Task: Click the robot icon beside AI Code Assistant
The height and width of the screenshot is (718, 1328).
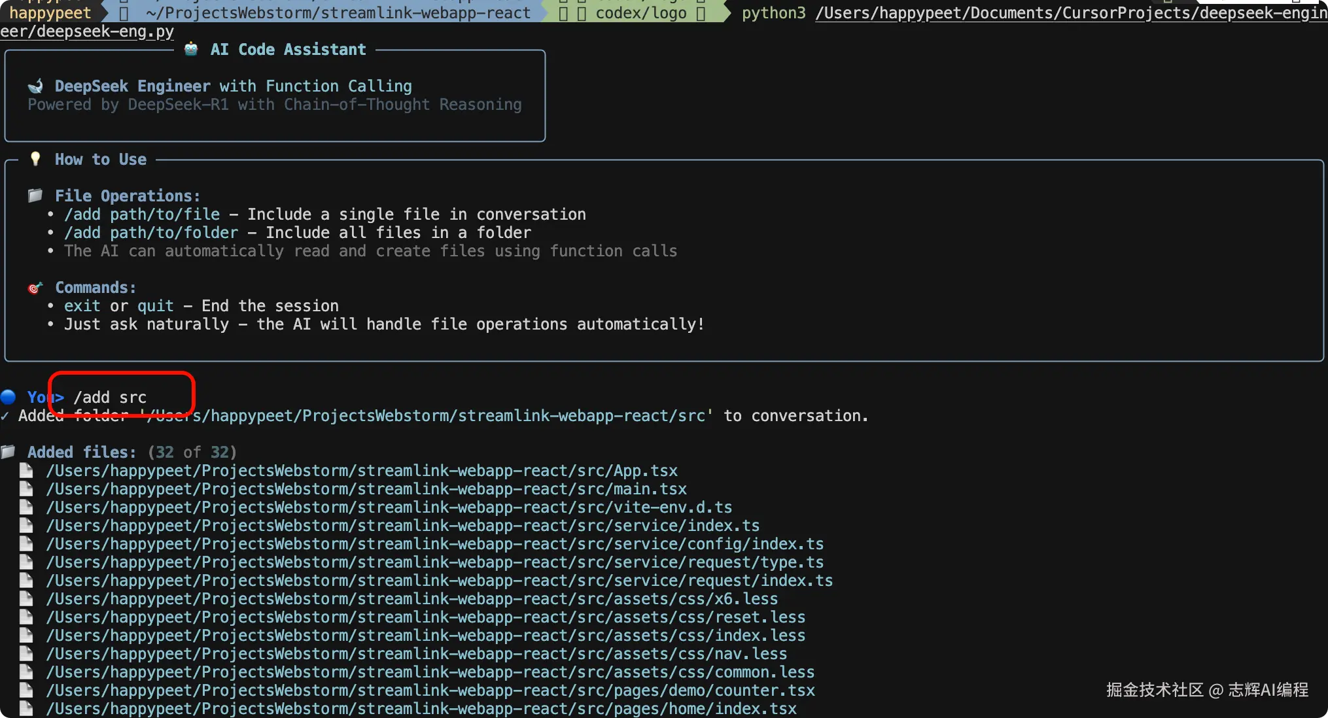Action: pyautogui.click(x=191, y=49)
